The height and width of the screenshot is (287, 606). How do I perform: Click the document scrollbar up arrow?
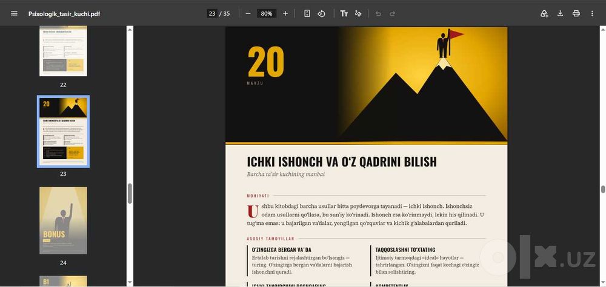coord(602,29)
